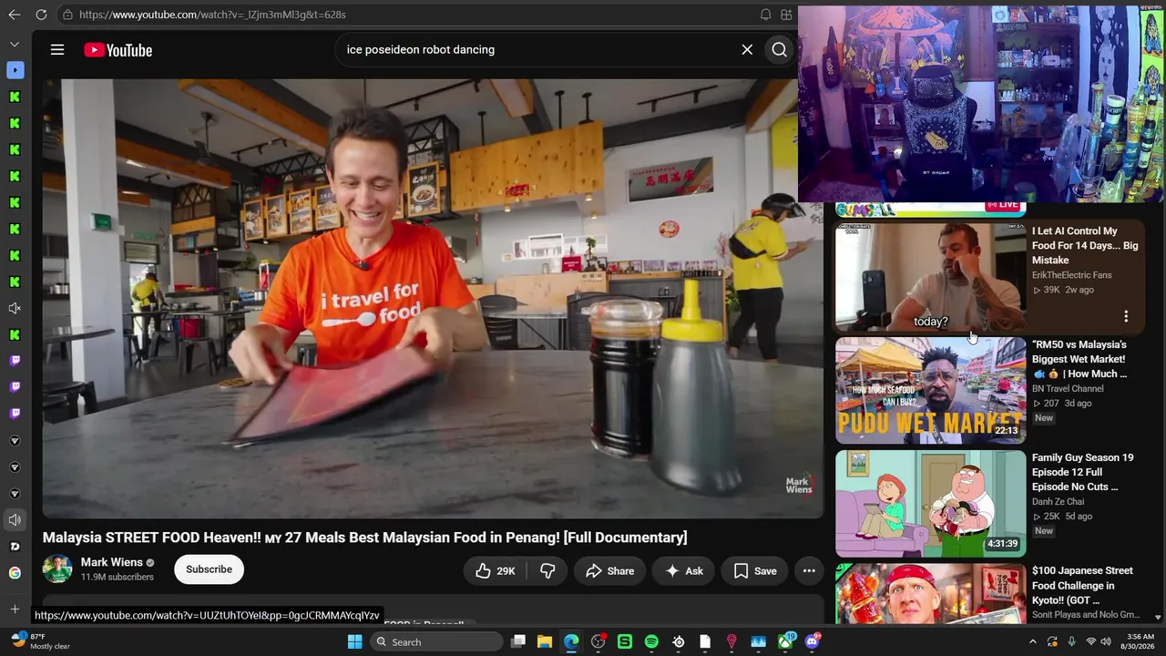Select the active YouTube tab at the sidebar top
Image resolution: width=1166 pixels, height=656 pixels.
(15, 70)
